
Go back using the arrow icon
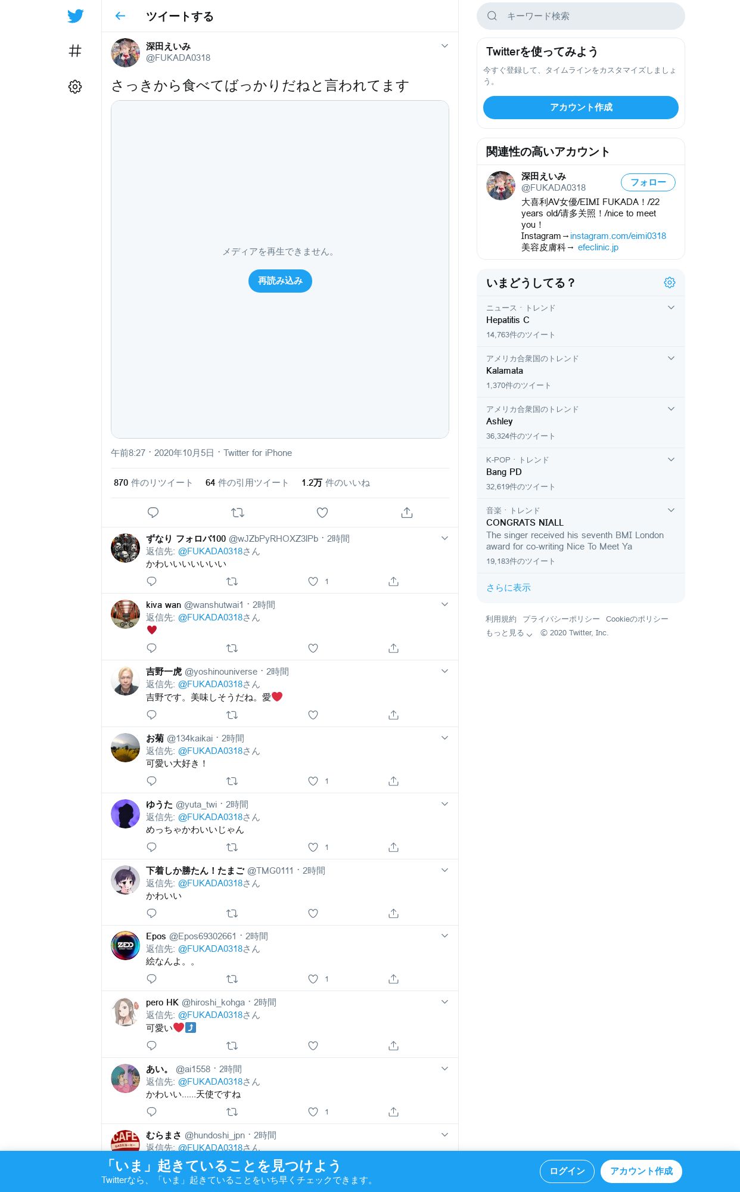pyautogui.click(x=120, y=16)
